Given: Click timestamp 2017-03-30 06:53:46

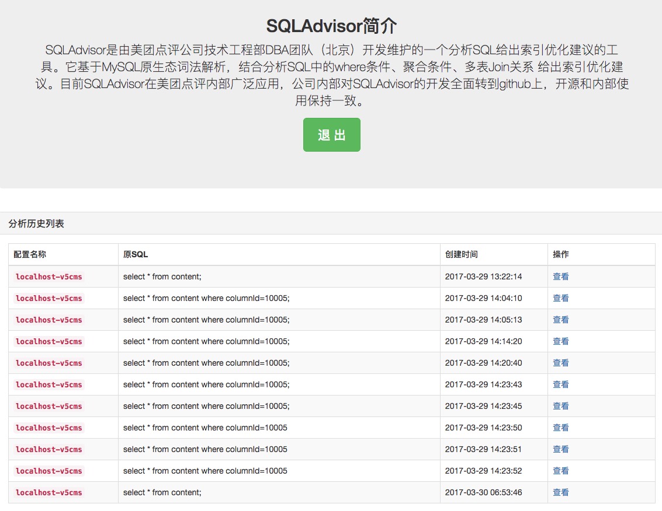Looking at the screenshot, I should pyautogui.click(x=483, y=492).
